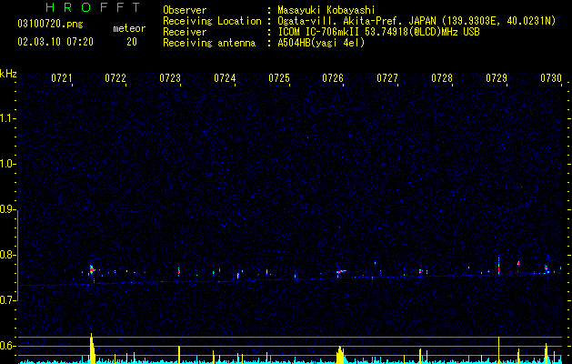Click the Receiving Location label
This screenshot has height=364, width=572.
[212, 21]
